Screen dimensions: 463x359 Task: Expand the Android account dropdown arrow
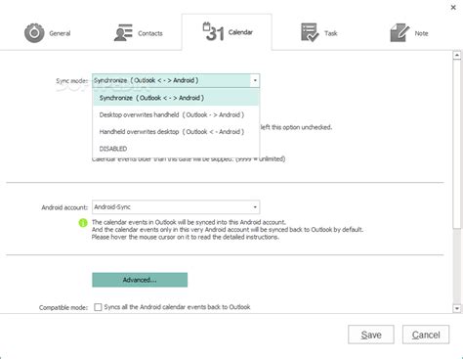pos(255,207)
